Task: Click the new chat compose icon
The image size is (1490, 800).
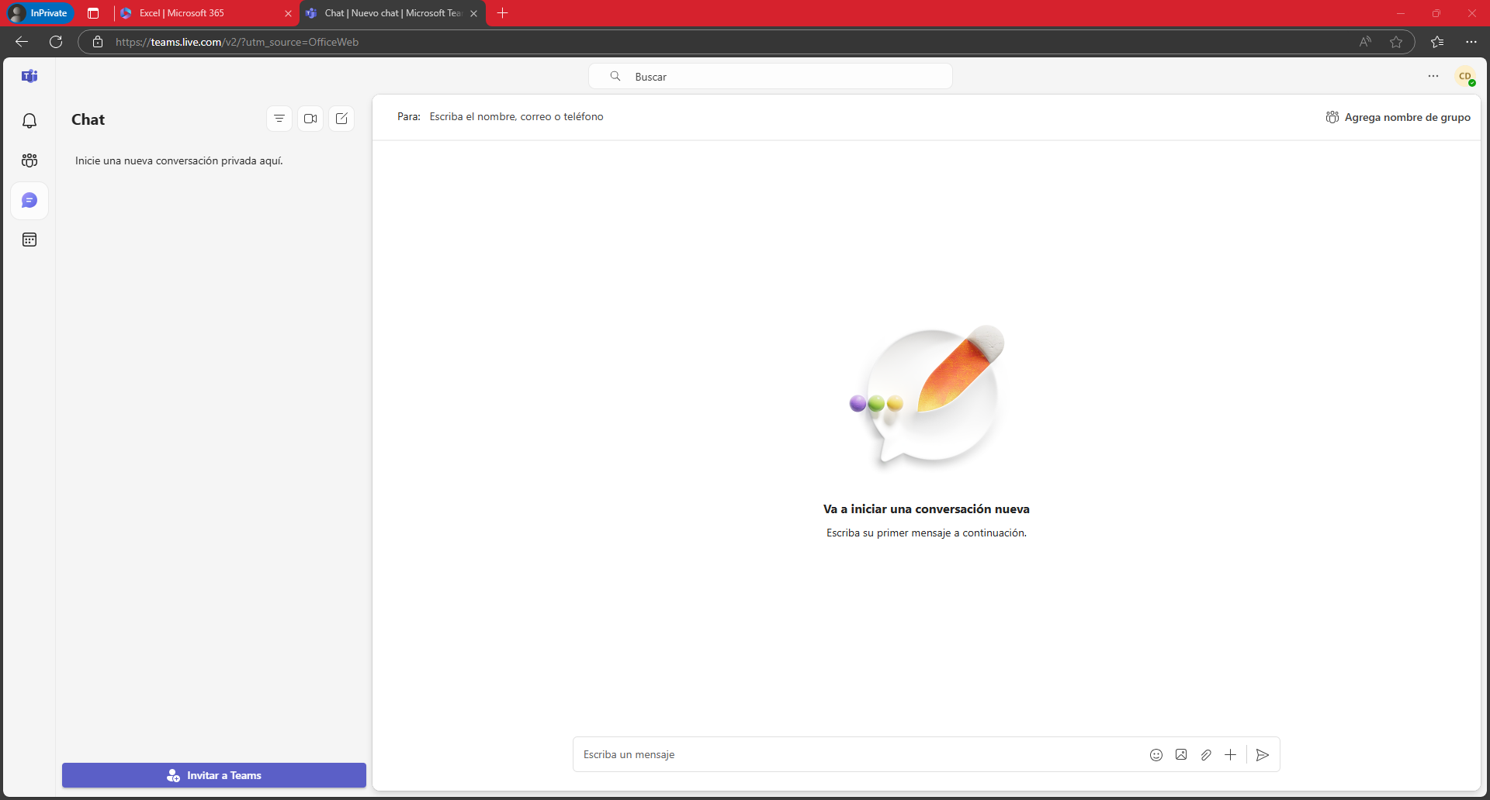Action: [x=341, y=119]
